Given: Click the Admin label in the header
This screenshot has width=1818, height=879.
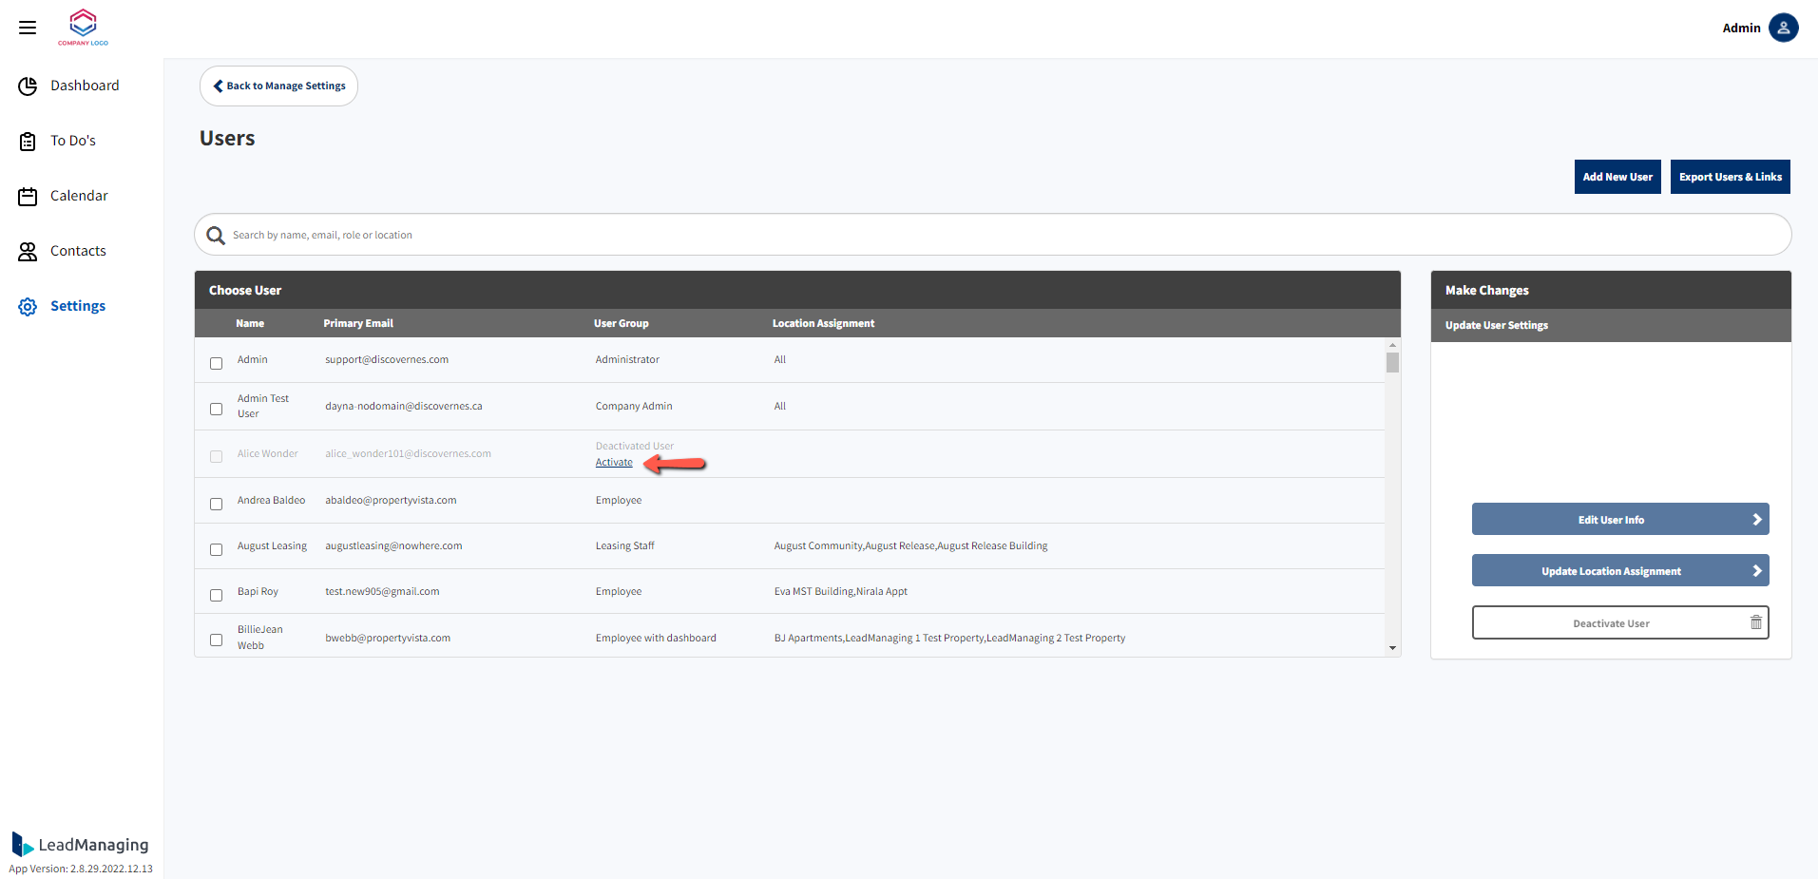Looking at the screenshot, I should pos(1741,28).
